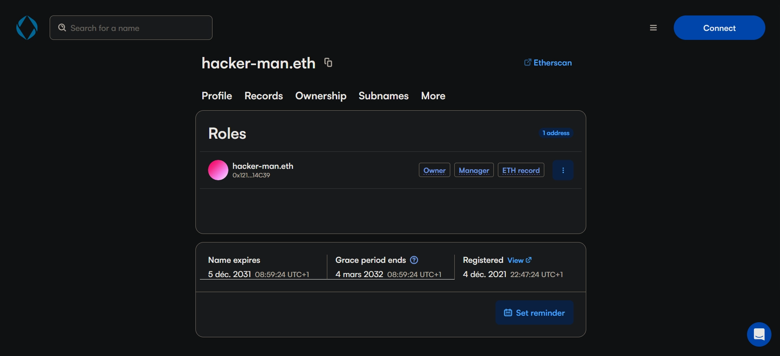Open the Etherscan link
The height and width of the screenshot is (356, 780).
coord(548,63)
